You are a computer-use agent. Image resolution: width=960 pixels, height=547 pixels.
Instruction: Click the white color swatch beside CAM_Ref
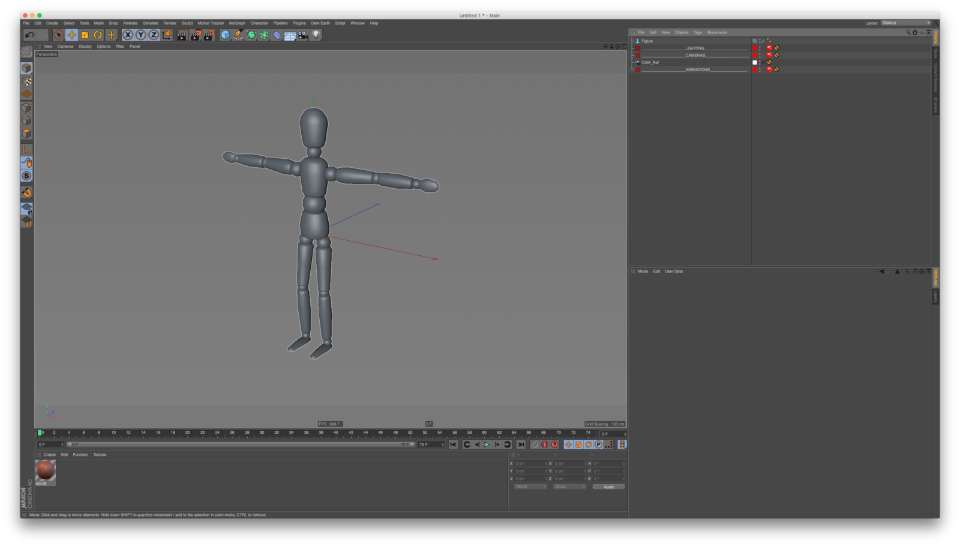click(x=755, y=62)
